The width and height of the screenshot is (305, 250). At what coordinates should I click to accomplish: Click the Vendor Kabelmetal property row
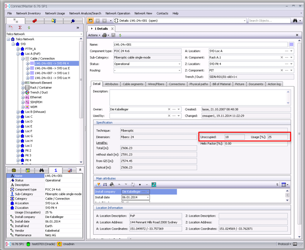pyautogui.click(x=45, y=231)
